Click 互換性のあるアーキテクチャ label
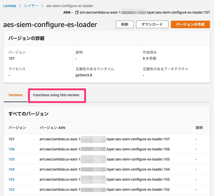The image size is (214, 196). (165, 69)
